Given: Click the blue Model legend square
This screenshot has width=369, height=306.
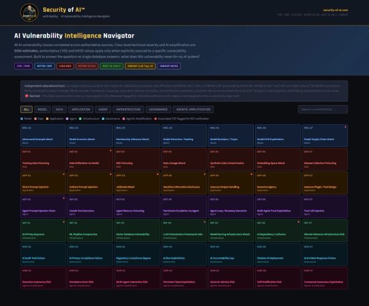Looking at the screenshot, I should 22,119.
